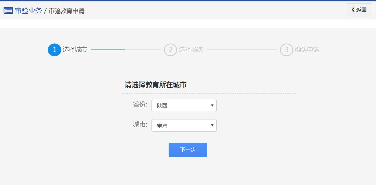Click the blue progress line after 选择城市
This screenshot has height=185, width=376.
(108, 49)
